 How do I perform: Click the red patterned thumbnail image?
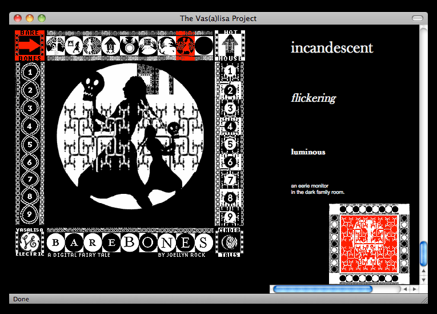369,244
